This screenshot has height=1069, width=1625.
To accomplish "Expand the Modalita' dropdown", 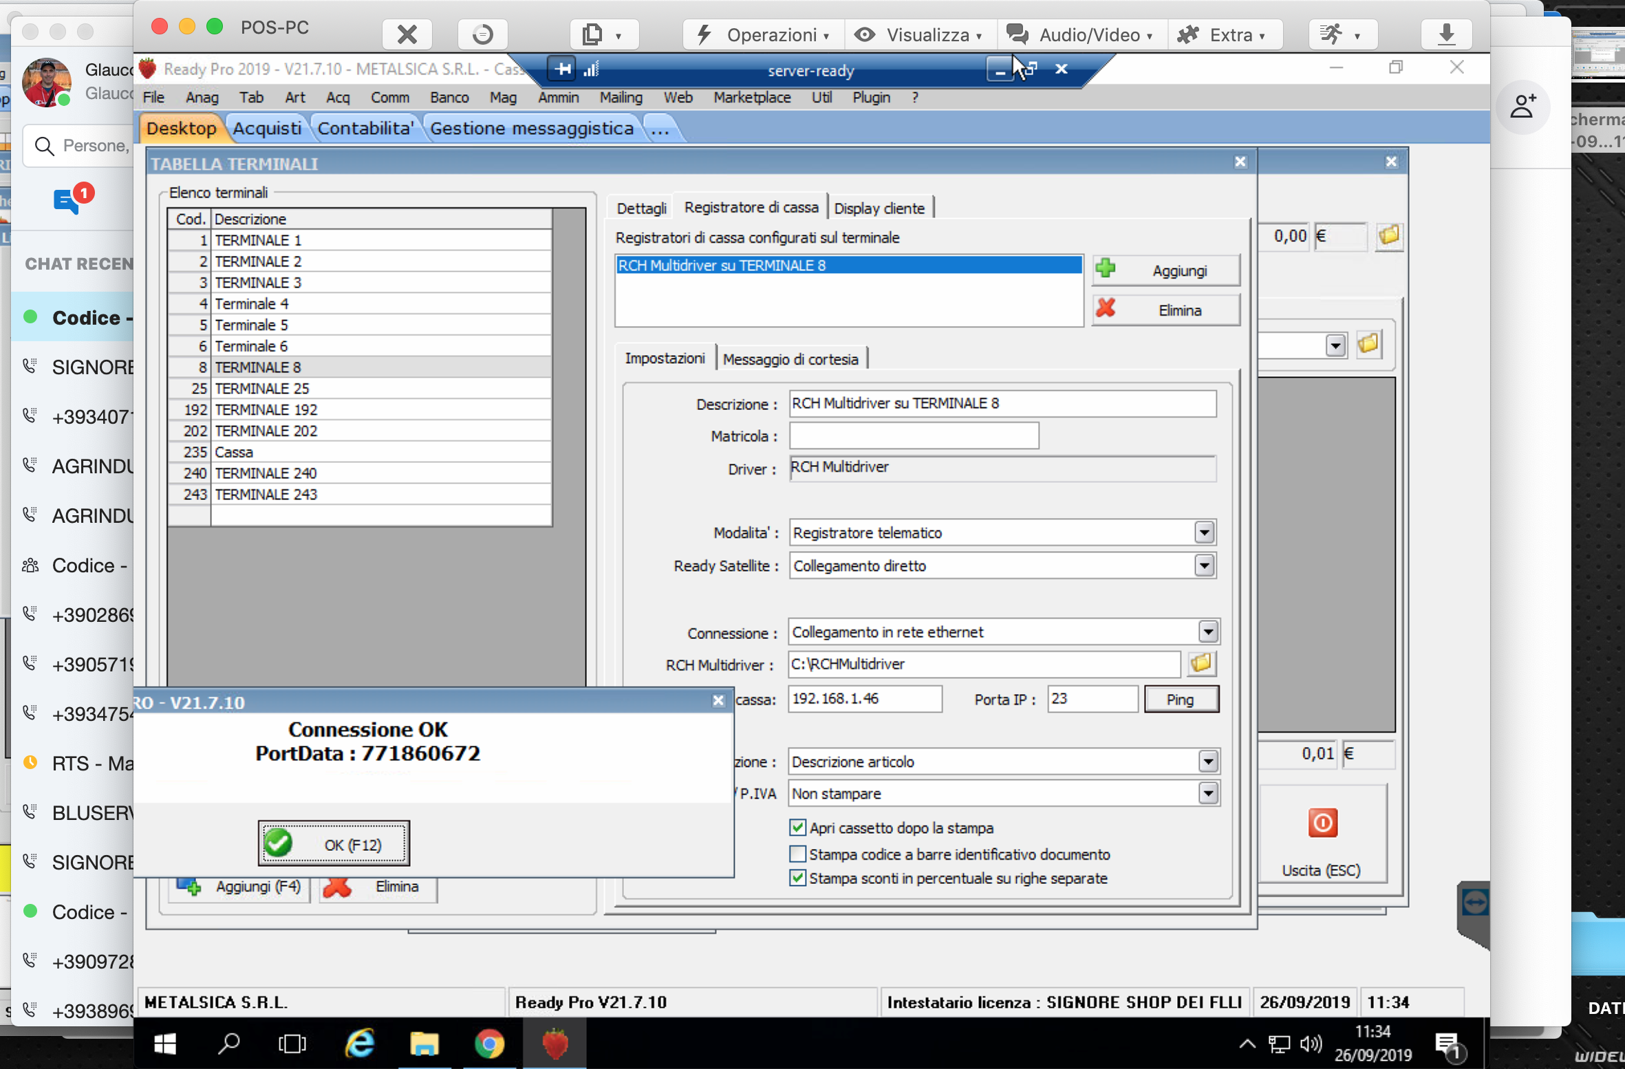I will [1204, 532].
